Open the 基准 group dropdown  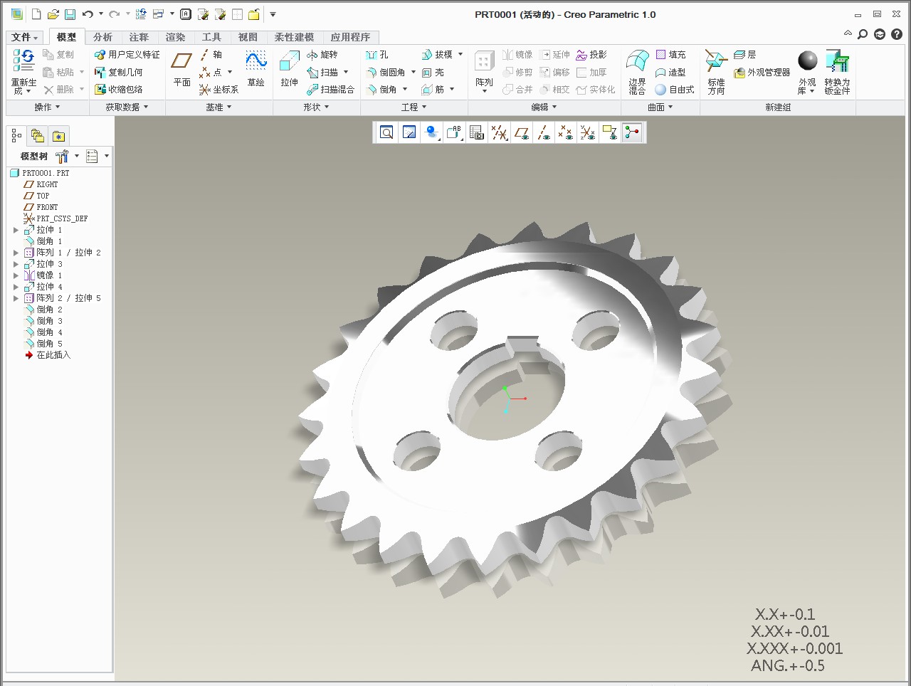(x=218, y=107)
